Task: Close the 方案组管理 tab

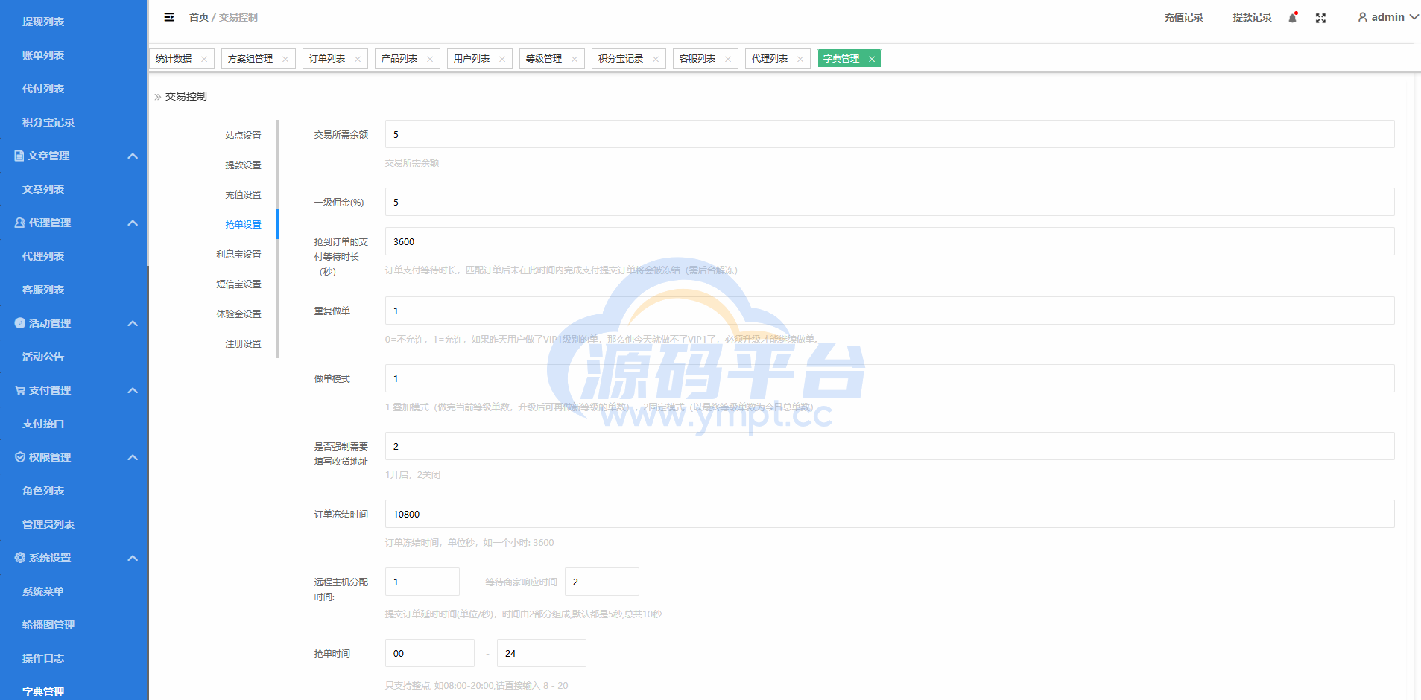Action: [x=285, y=59]
